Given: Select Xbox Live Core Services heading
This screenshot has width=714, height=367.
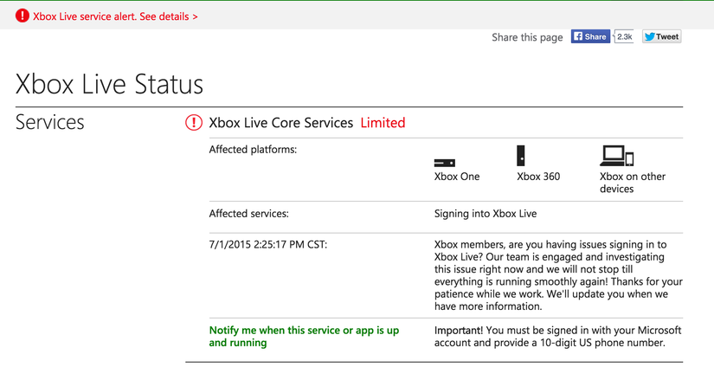Looking at the screenshot, I should (281, 123).
